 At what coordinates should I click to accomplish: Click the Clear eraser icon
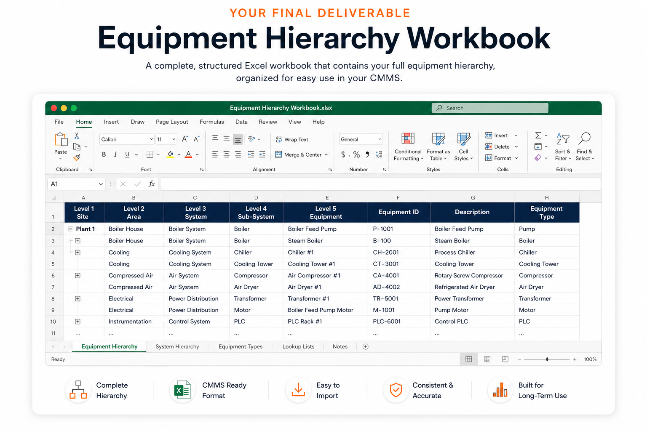point(538,158)
